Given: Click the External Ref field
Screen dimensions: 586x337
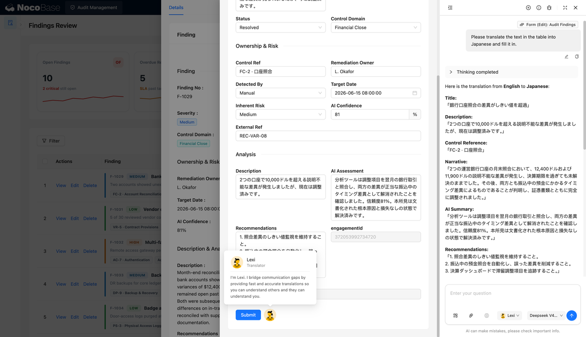Looking at the screenshot, I should click(328, 136).
